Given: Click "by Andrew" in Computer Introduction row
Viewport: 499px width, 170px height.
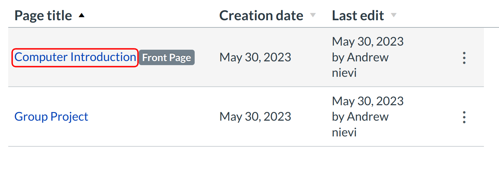Looking at the screenshot, I should 360,58.
